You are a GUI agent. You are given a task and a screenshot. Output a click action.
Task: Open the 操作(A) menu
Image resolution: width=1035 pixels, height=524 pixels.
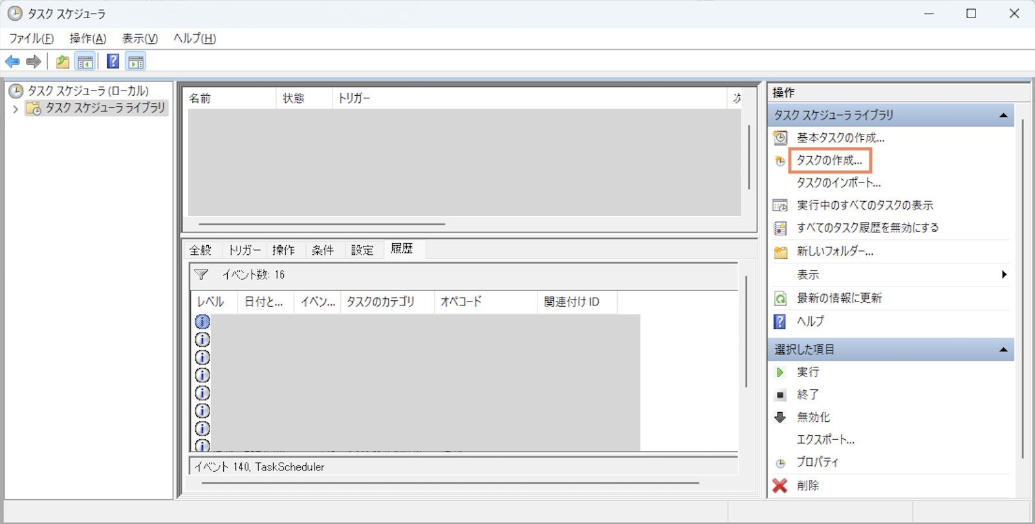pyautogui.click(x=88, y=38)
